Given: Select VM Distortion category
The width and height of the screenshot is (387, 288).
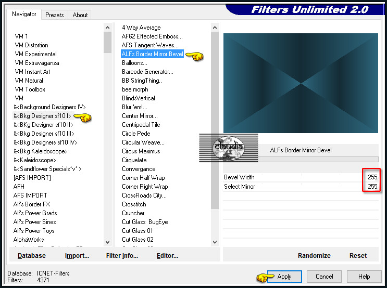Looking at the screenshot, I should (31, 45).
